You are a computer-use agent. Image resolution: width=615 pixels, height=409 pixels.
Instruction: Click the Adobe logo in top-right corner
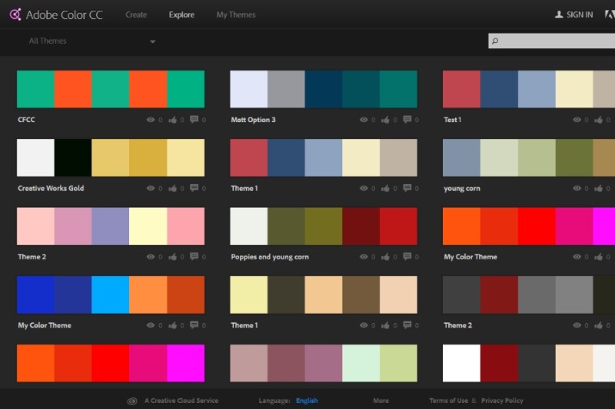[x=610, y=15]
